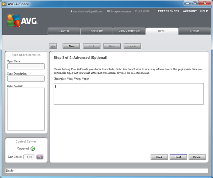Toggle the AUTO last check button

click(x=29, y=157)
